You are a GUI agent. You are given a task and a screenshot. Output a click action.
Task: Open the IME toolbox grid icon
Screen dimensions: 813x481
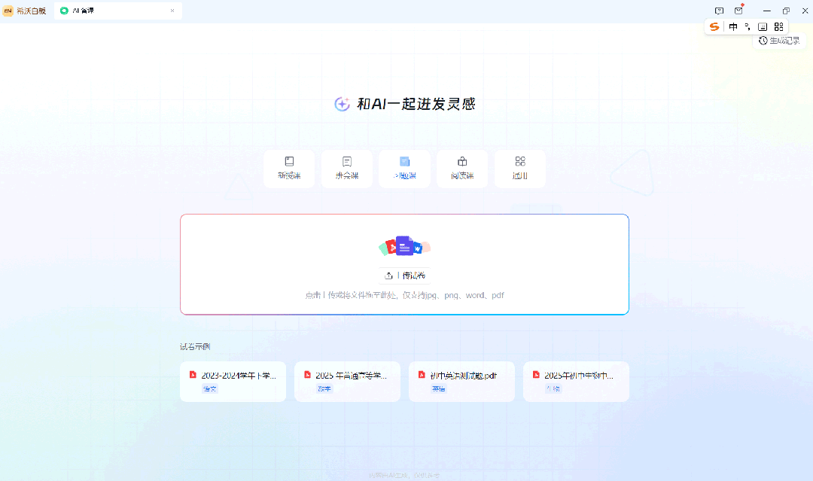coord(779,27)
